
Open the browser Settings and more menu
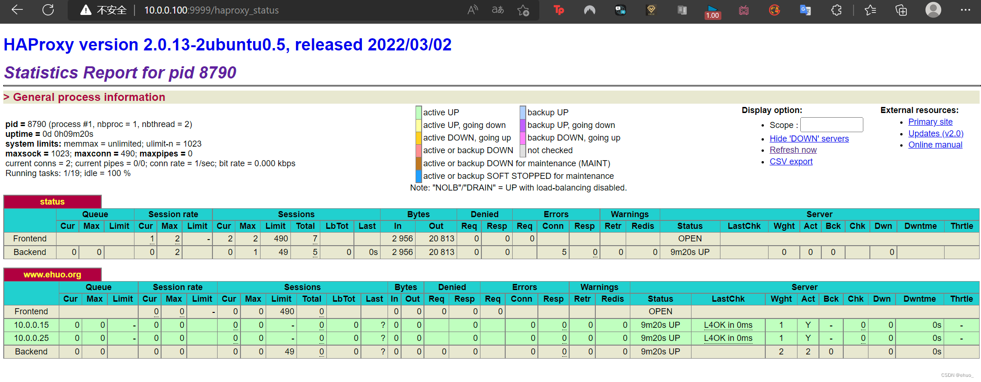coord(966,10)
